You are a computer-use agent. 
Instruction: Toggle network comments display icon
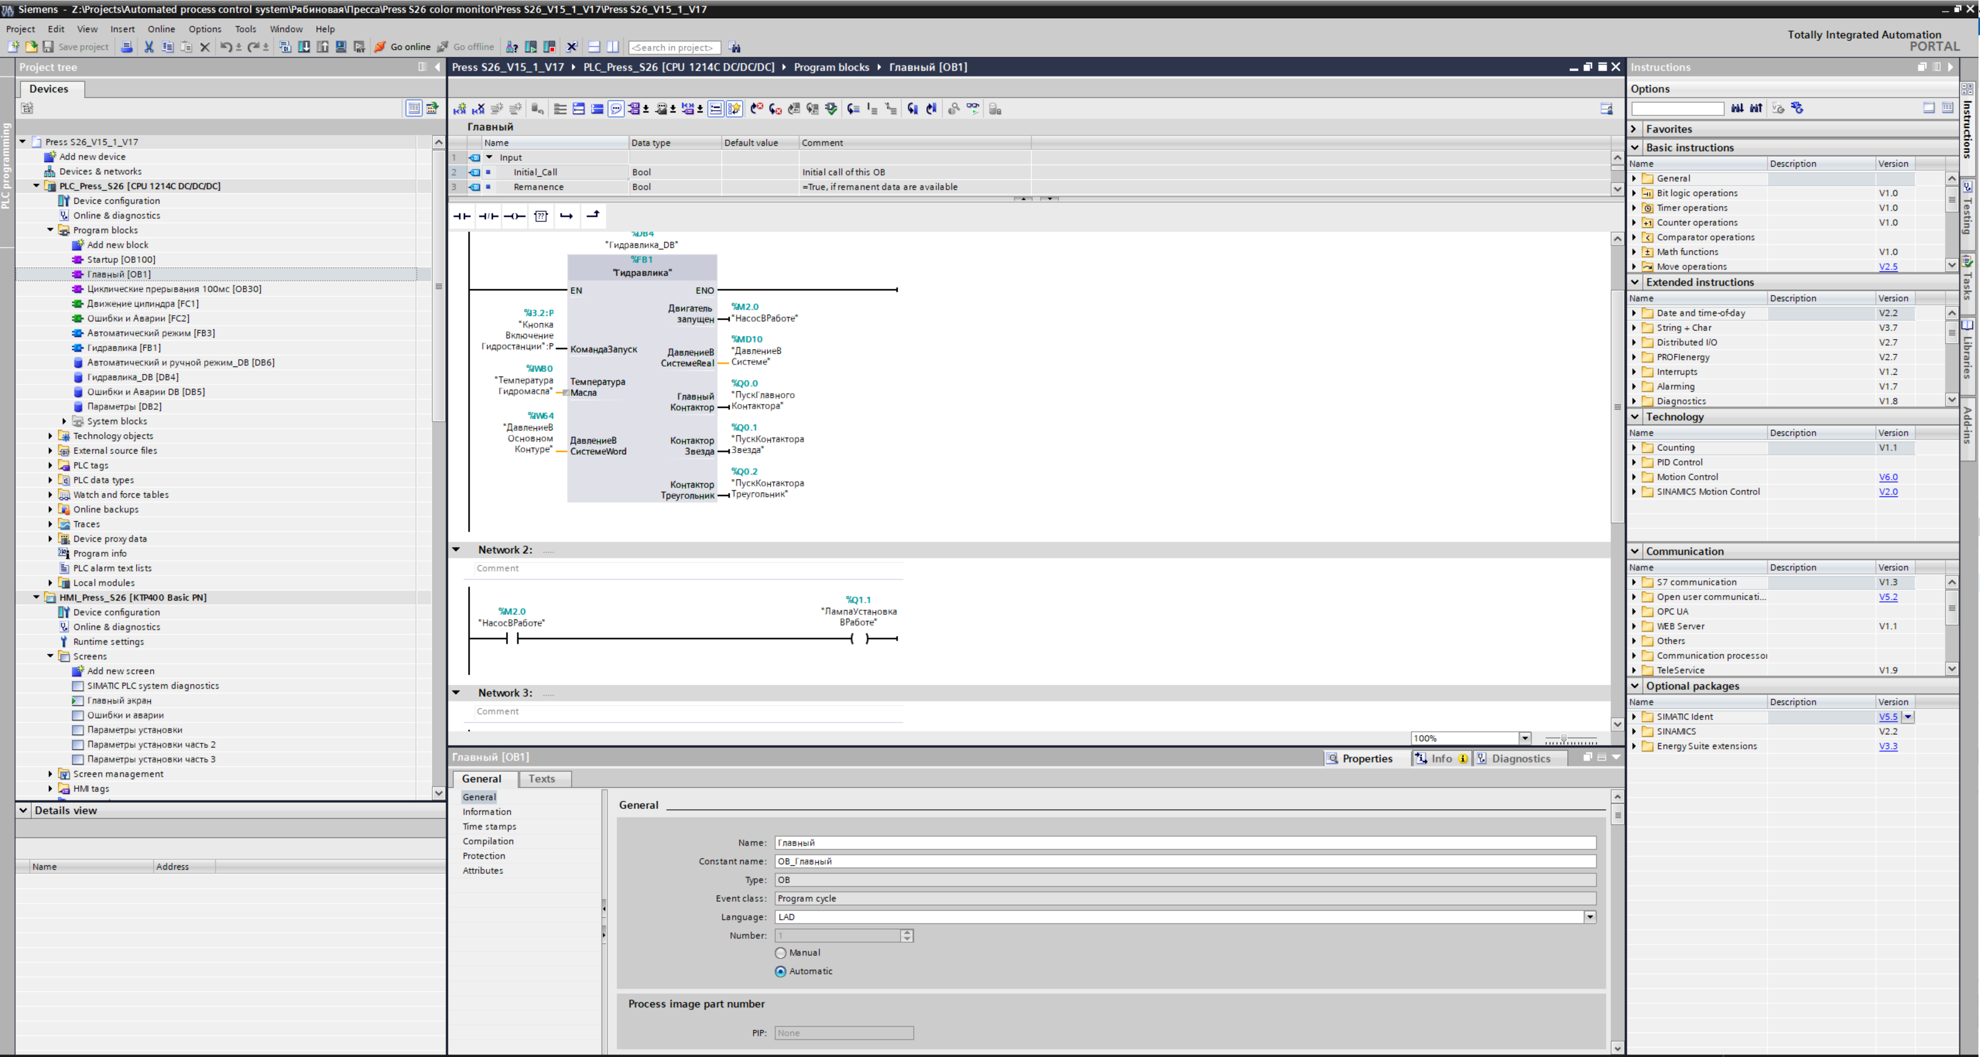616,109
